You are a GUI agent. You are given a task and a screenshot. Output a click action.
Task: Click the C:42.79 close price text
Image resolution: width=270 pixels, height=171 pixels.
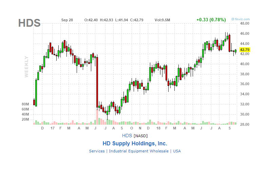pos(137,20)
